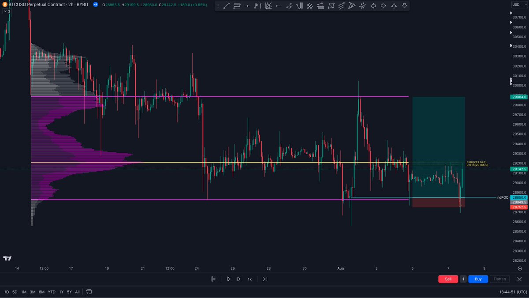Click the 0.618(29186.0) fib label

pos(477,165)
